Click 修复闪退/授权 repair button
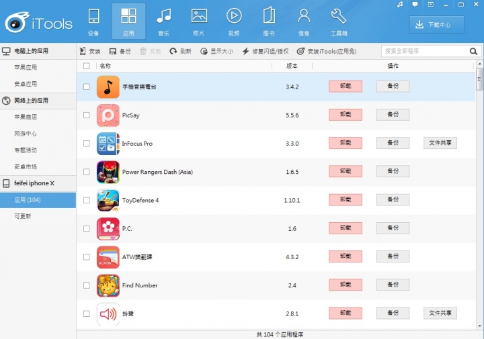 265,51
